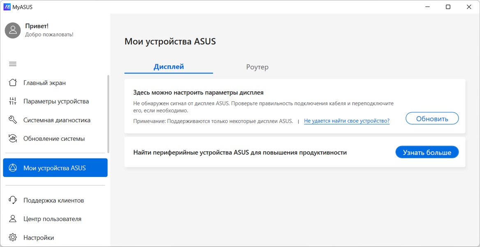Select Мои устройства ASUS sidebar entry
The width and height of the screenshot is (480, 247).
point(55,168)
